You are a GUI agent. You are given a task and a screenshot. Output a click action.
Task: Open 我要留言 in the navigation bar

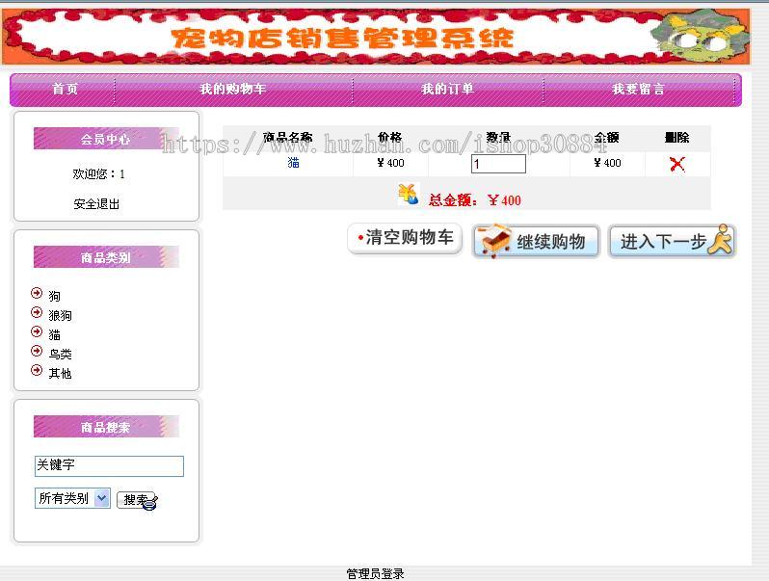point(638,89)
